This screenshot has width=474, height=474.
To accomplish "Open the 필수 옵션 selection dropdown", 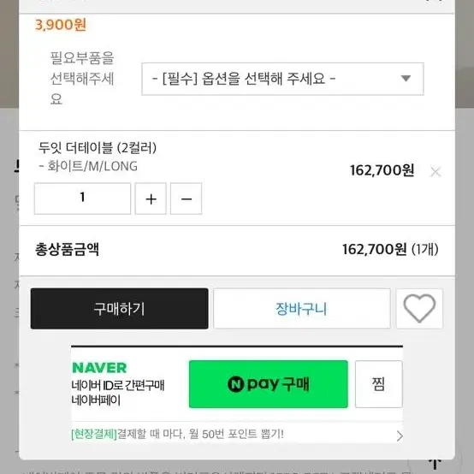I will click(x=282, y=79).
